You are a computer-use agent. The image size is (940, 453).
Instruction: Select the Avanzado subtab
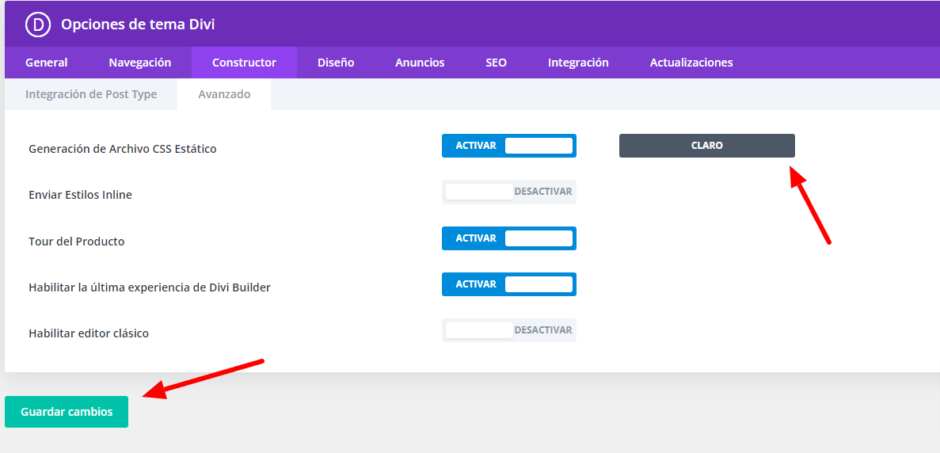tap(224, 94)
